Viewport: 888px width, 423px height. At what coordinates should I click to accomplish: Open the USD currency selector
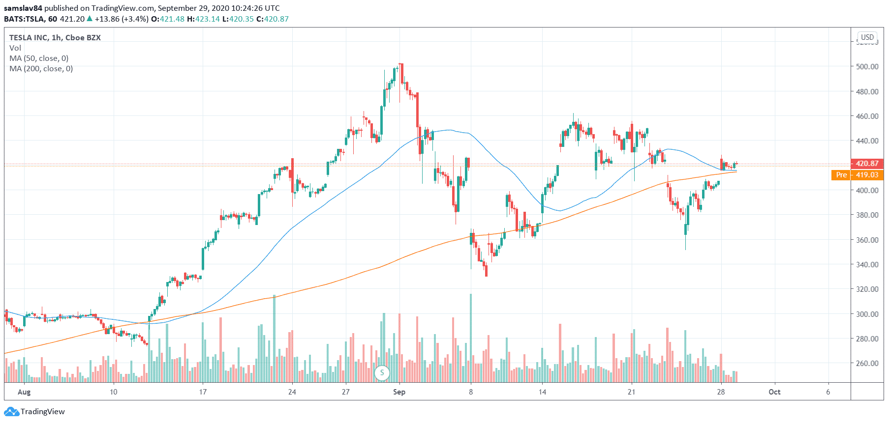pyautogui.click(x=867, y=37)
